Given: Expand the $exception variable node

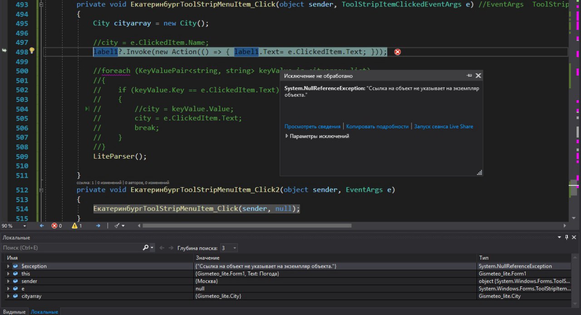Looking at the screenshot, I should tap(8, 266).
